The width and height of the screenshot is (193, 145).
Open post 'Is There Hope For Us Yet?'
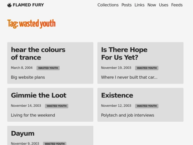click(124, 53)
